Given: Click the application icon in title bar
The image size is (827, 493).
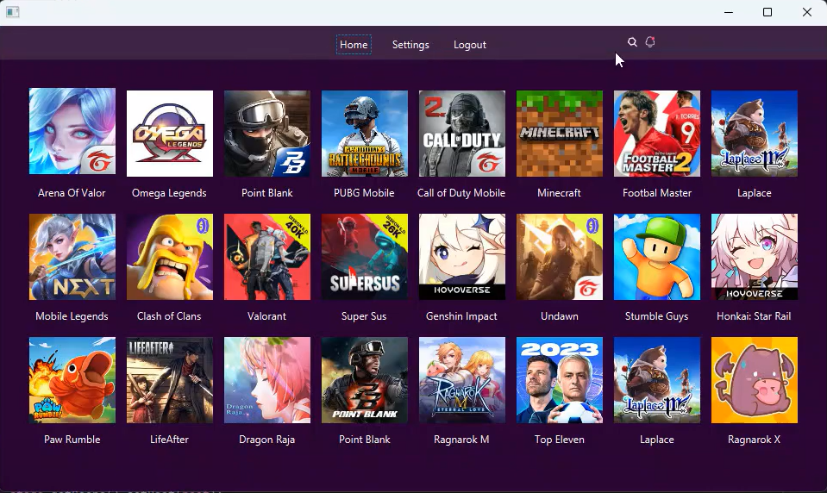Looking at the screenshot, I should 13,11.
